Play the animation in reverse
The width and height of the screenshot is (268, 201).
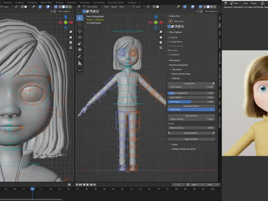[84, 184]
